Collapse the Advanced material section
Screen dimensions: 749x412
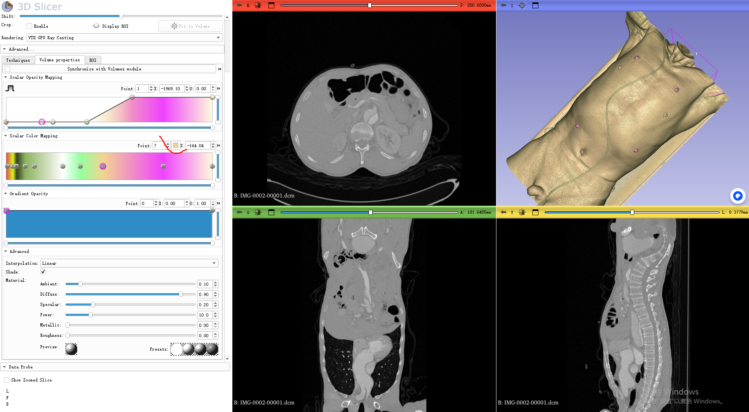click(x=6, y=251)
